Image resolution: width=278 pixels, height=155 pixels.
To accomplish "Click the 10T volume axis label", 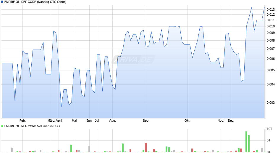I will click(269, 129).
